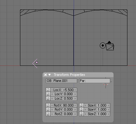Toggle the RotZ lock icon

pos(48,114)
